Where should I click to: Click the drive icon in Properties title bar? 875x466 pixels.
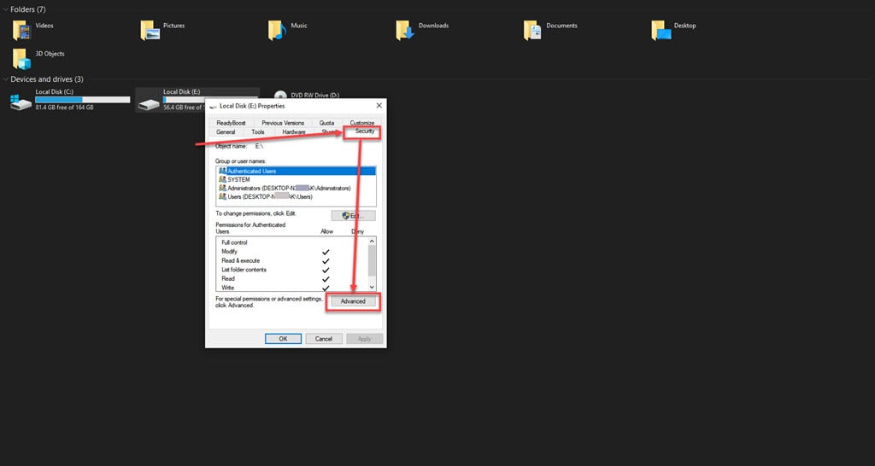click(213, 106)
